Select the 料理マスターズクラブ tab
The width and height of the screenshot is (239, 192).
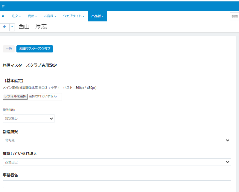pyautogui.click(x=35, y=49)
